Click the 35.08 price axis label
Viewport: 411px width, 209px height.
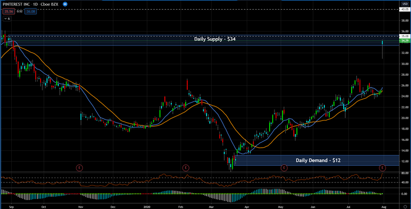pos(405,36)
